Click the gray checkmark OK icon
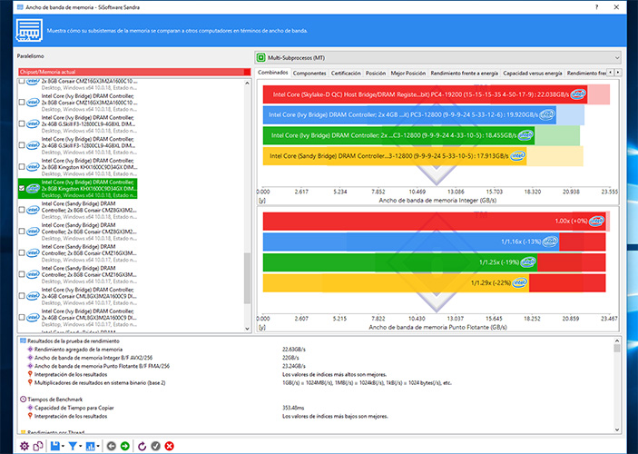The width and height of the screenshot is (638, 454). (155, 446)
